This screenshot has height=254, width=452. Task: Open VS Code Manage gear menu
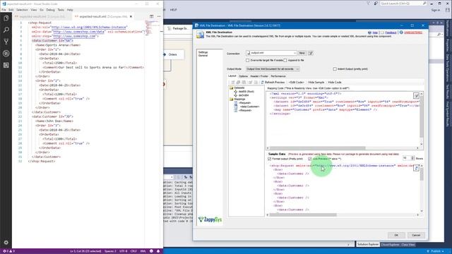[6, 243]
